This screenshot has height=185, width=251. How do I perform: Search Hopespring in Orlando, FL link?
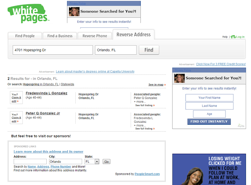[x=41, y=84]
